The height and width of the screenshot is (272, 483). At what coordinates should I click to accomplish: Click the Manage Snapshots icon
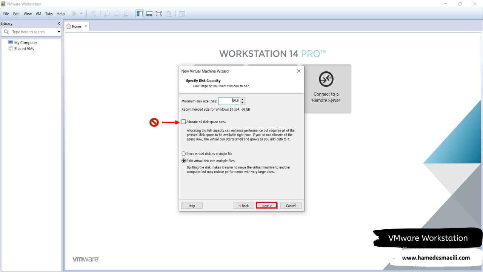[x=126, y=14]
